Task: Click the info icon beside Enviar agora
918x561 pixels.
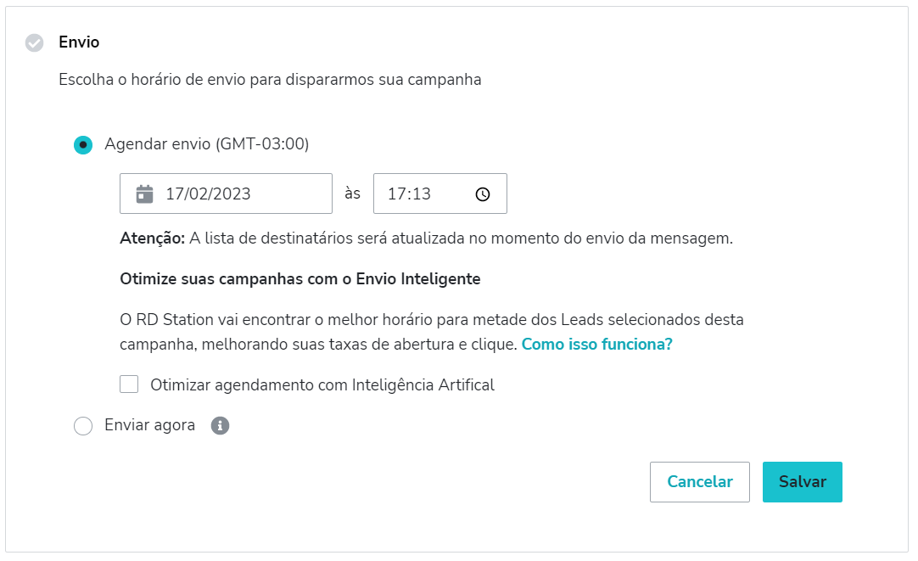Action: 220,425
